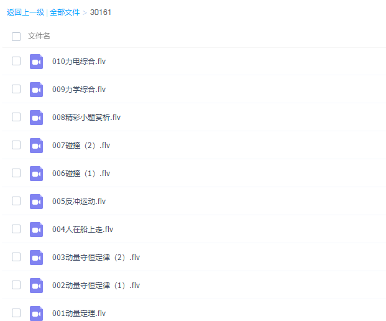
Task: Click video icon for 008精彩小题赏析.flv
Action: [x=36, y=118]
